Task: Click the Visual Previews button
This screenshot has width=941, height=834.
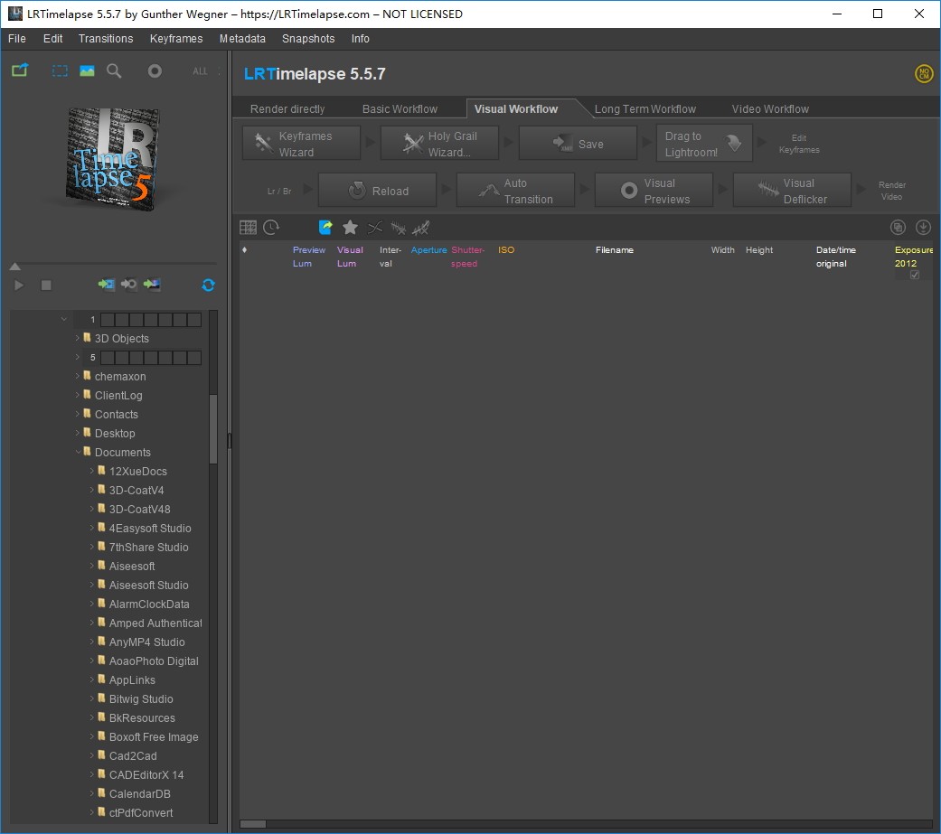Action: tap(654, 191)
